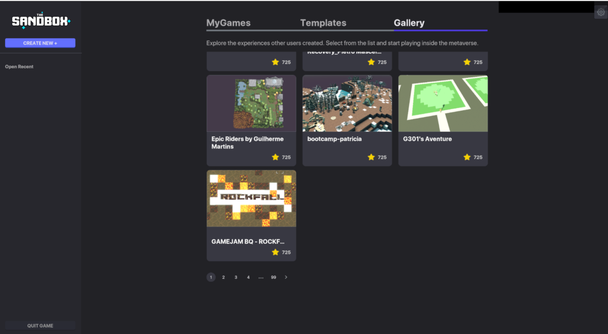Select the Gallery tab
This screenshot has height=334, width=608.
pyautogui.click(x=409, y=23)
